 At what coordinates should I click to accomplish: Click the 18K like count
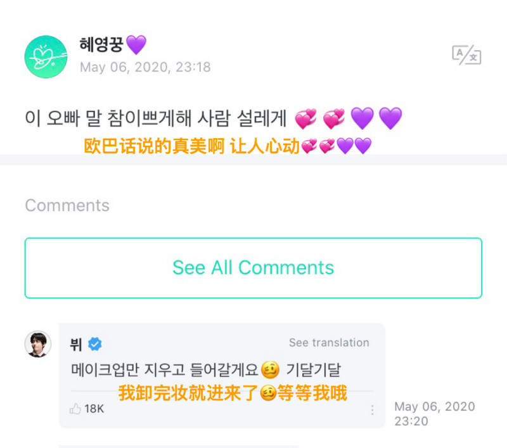point(94,409)
